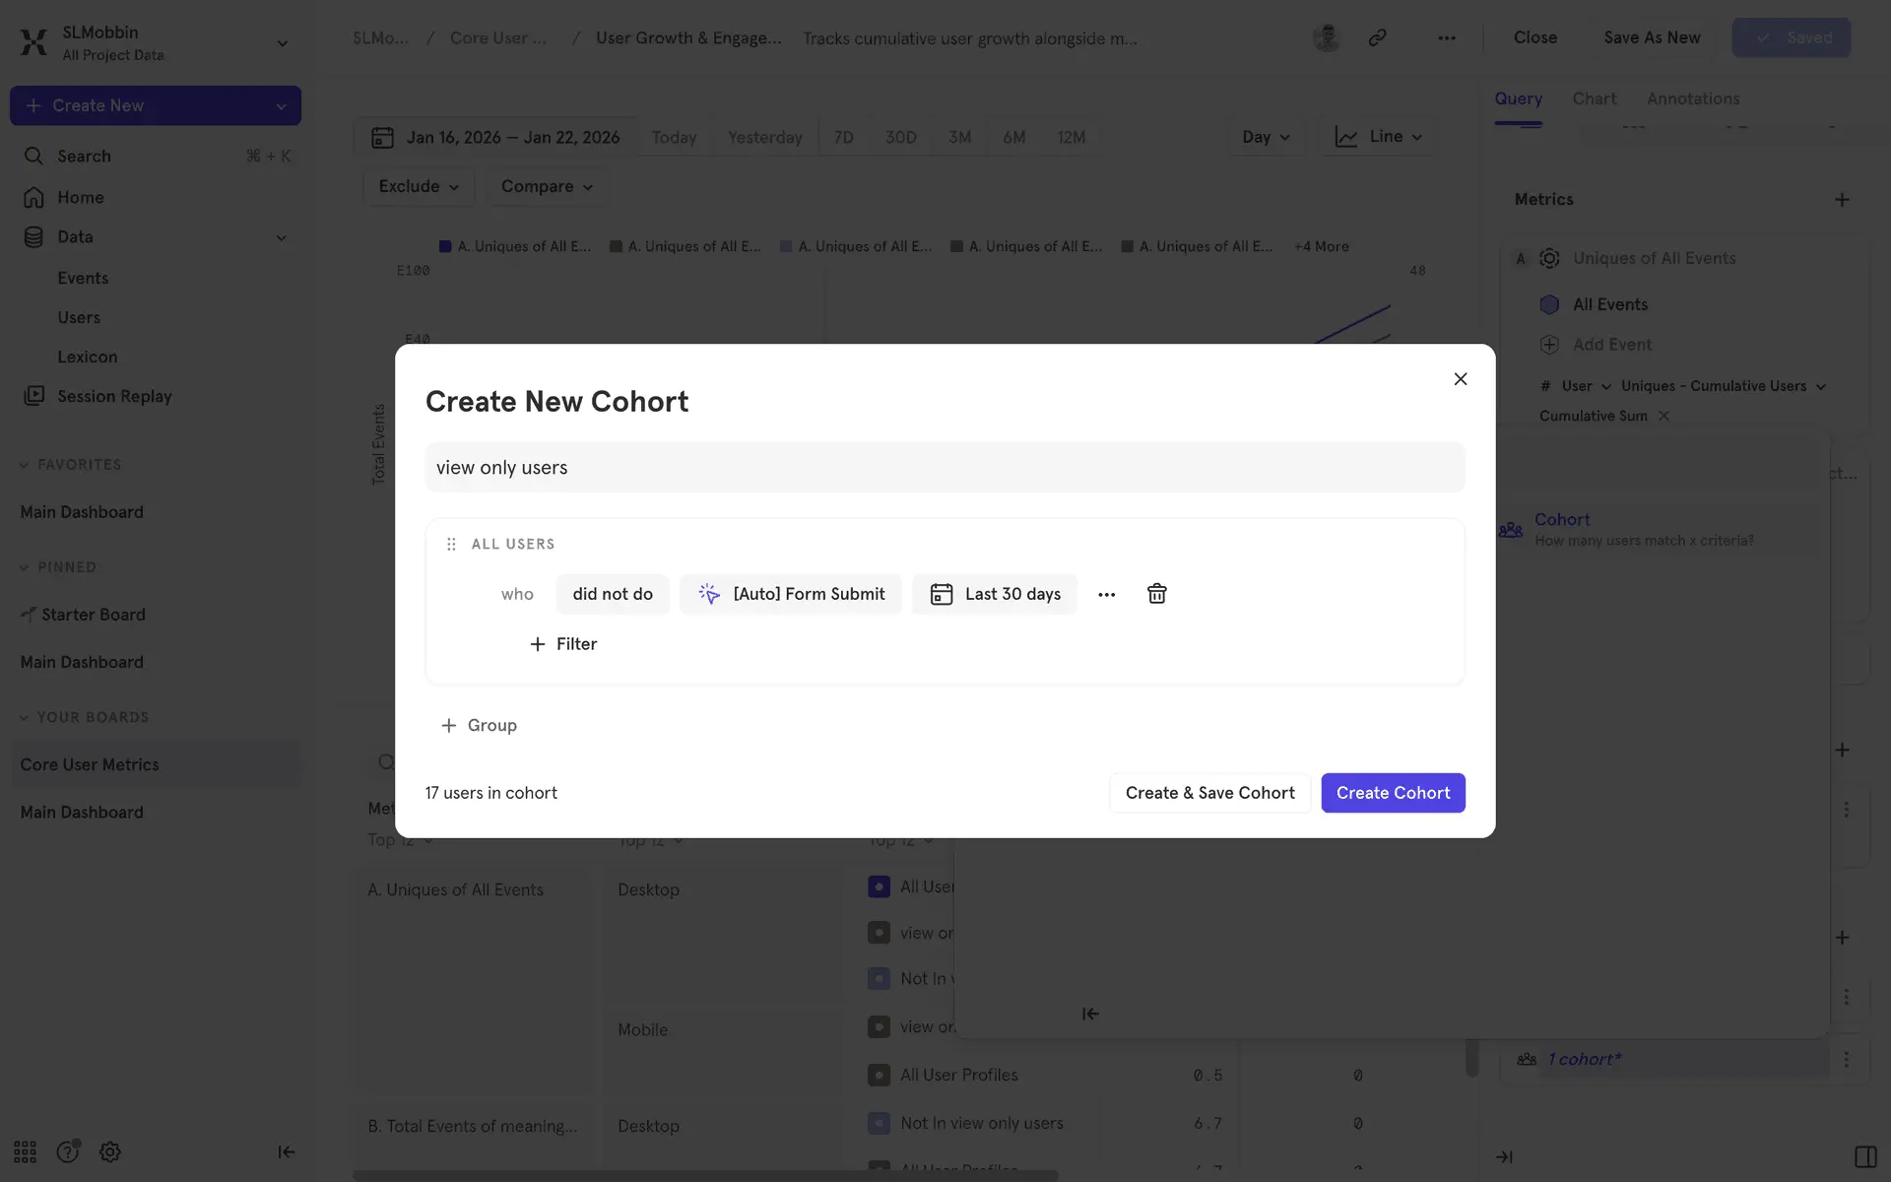Delete the cohort condition with trash icon
The width and height of the screenshot is (1891, 1182).
point(1156,594)
